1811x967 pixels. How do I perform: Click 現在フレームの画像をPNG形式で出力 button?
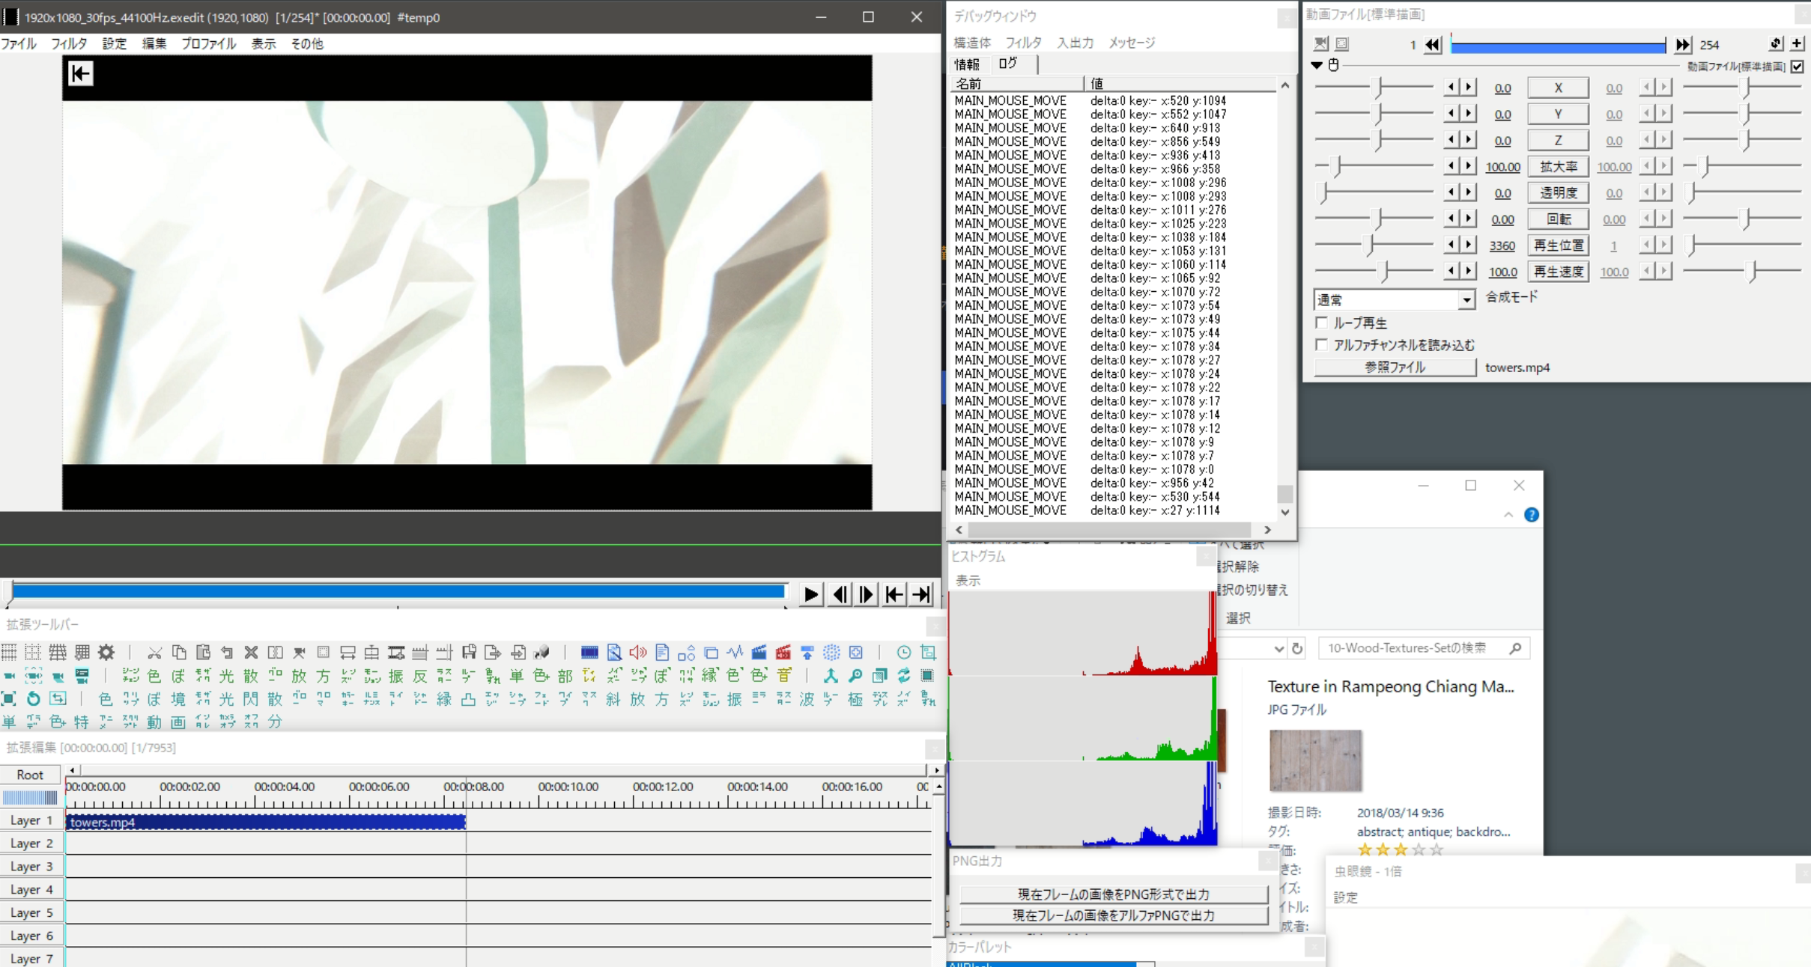coord(1113,894)
